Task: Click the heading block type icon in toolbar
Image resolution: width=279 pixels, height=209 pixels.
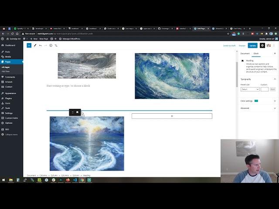Action: click(x=77, y=112)
